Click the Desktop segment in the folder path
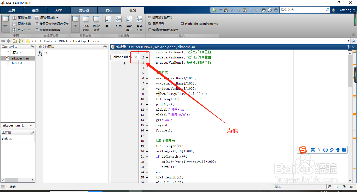357x192 pixels. pos(79,41)
